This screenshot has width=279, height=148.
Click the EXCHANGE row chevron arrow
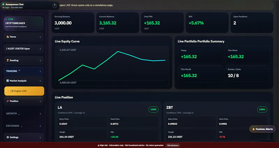coord(40,126)
